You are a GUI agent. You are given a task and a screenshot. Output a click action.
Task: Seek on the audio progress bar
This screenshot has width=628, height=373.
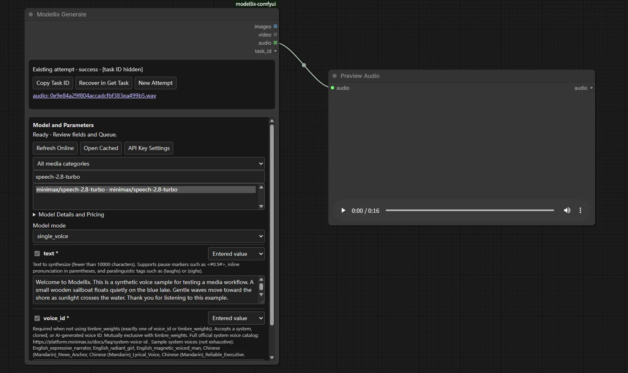[470, 211]
